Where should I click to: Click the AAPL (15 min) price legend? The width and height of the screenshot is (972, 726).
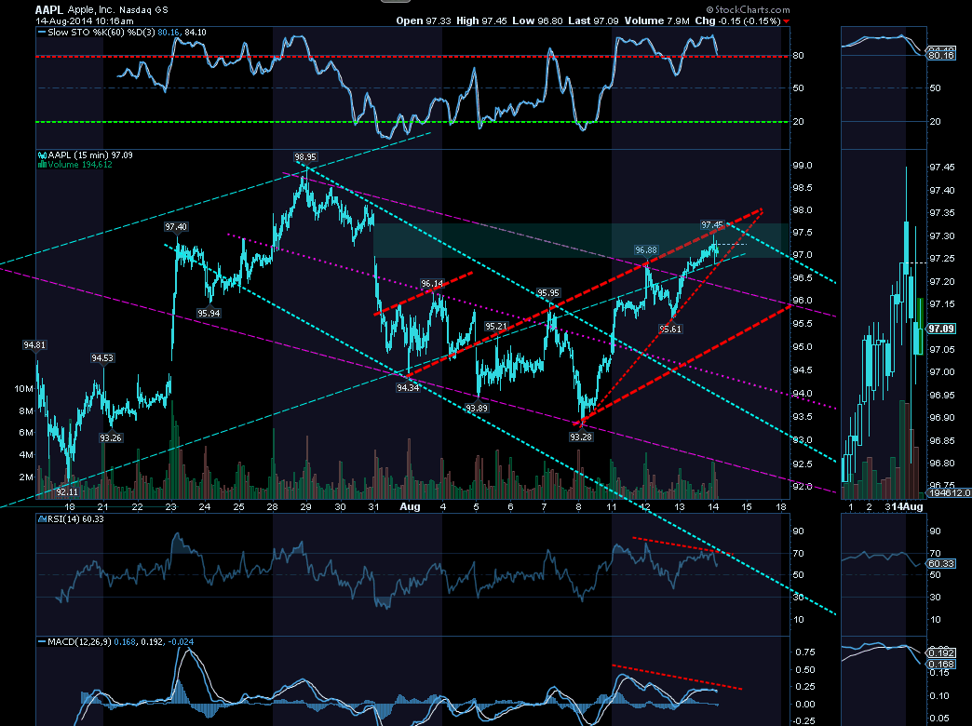[90, 155]
